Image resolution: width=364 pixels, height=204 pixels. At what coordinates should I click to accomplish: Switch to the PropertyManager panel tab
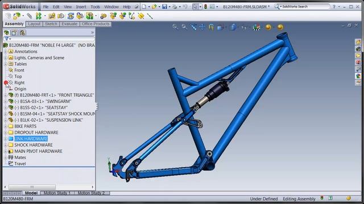[x=14, y=33]
